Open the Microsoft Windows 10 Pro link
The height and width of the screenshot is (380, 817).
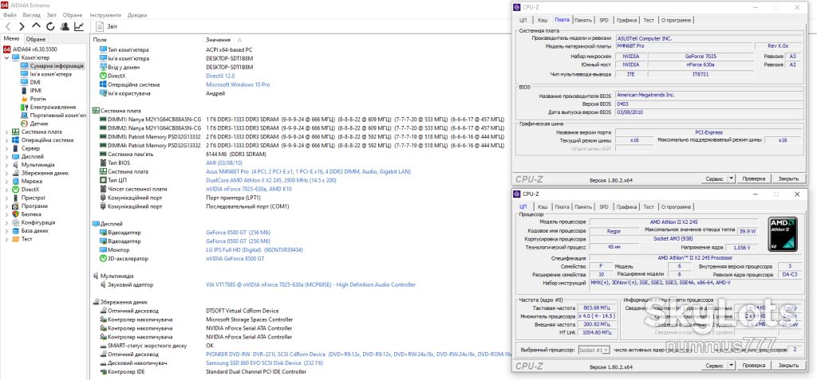tap(238, 84)
